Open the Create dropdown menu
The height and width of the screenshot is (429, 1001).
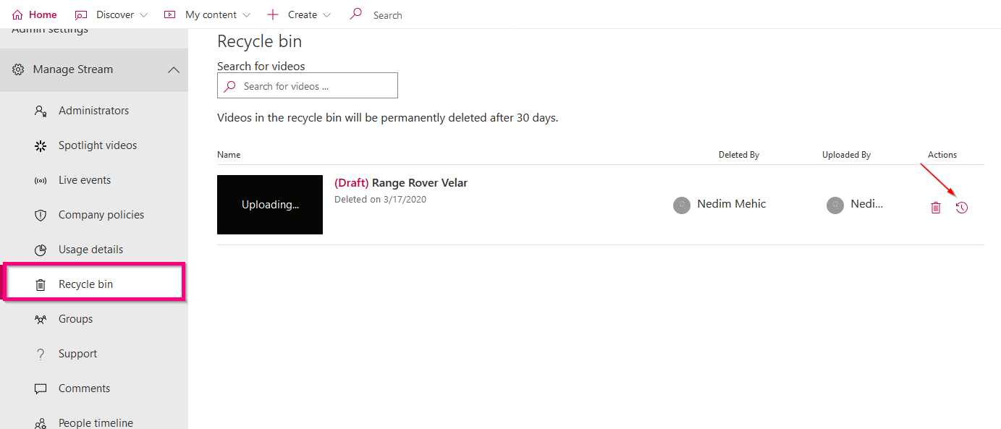click(x=299, y=14)
